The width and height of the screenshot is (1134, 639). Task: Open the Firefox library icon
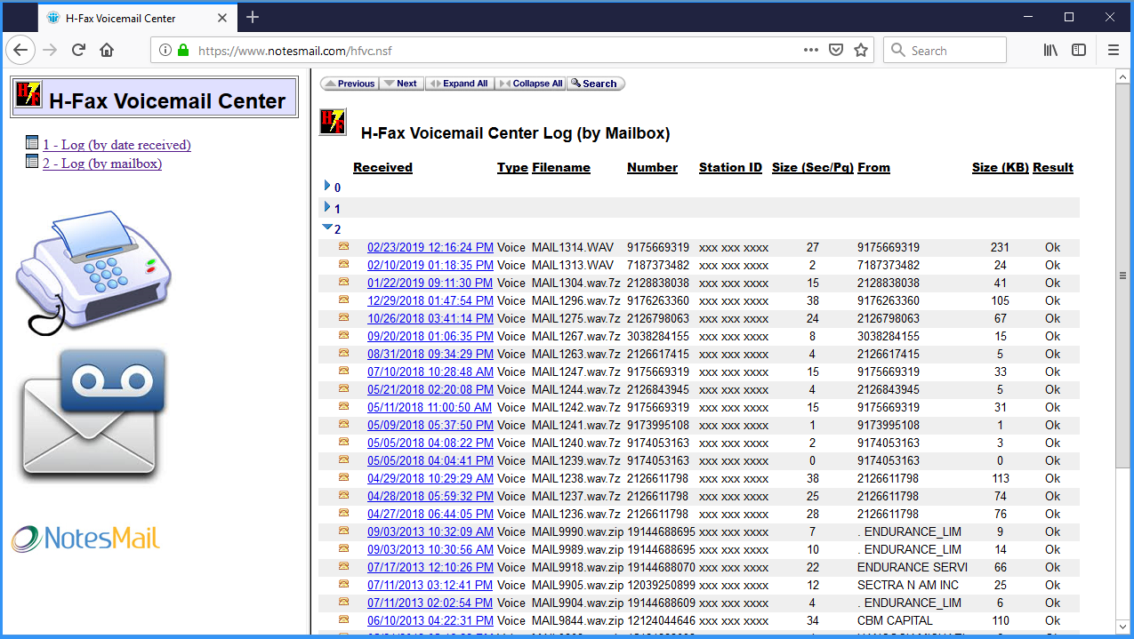pos(1050,51)
